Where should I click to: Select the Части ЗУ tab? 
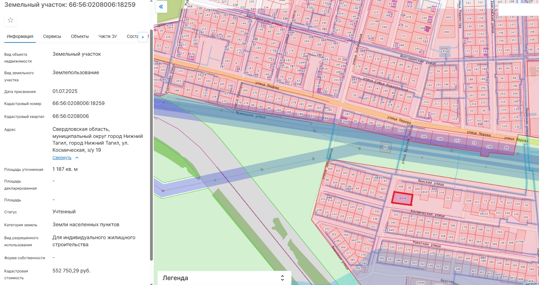(107, 36)
